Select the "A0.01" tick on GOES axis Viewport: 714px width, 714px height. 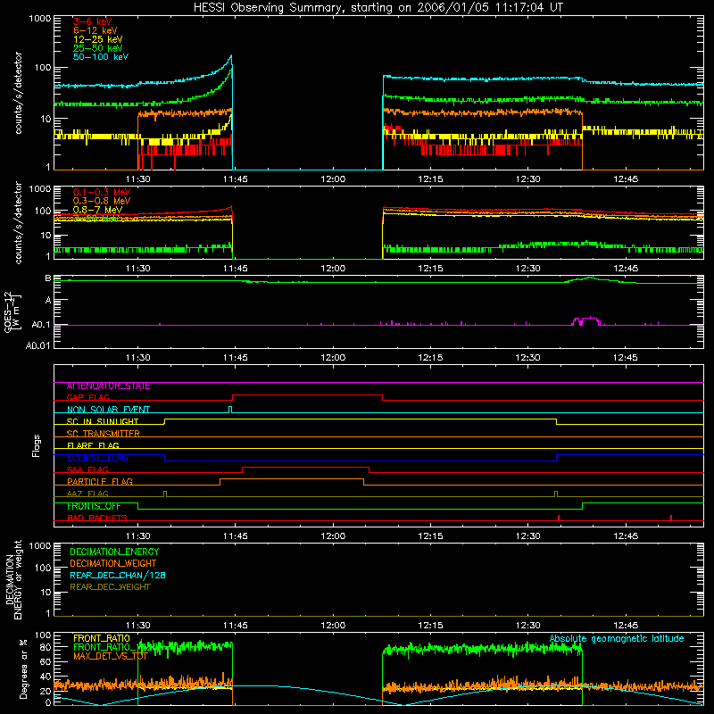tap(38, 345)
